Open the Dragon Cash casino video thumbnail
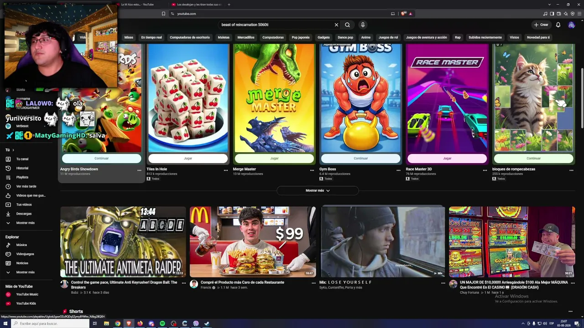The width and height of the screenshot is (584, 328). [512, 242]
